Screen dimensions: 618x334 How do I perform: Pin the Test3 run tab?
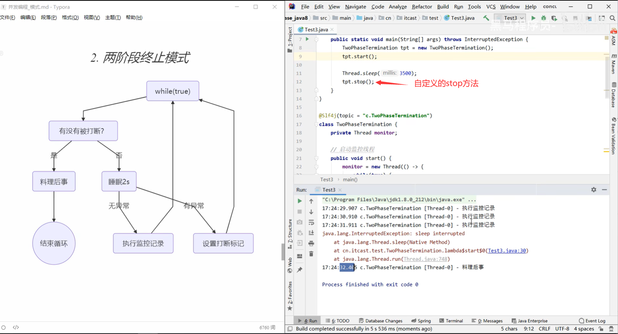click(x=300, y=270)
